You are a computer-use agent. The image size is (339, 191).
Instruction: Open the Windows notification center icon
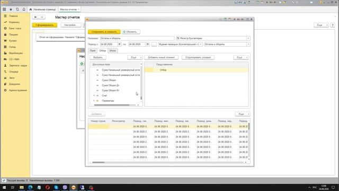tap(333, 187)
